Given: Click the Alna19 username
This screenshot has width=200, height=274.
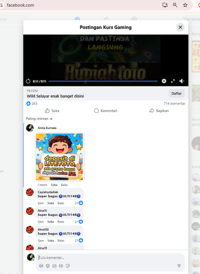Looking at the screenshot, I should 42,248.
